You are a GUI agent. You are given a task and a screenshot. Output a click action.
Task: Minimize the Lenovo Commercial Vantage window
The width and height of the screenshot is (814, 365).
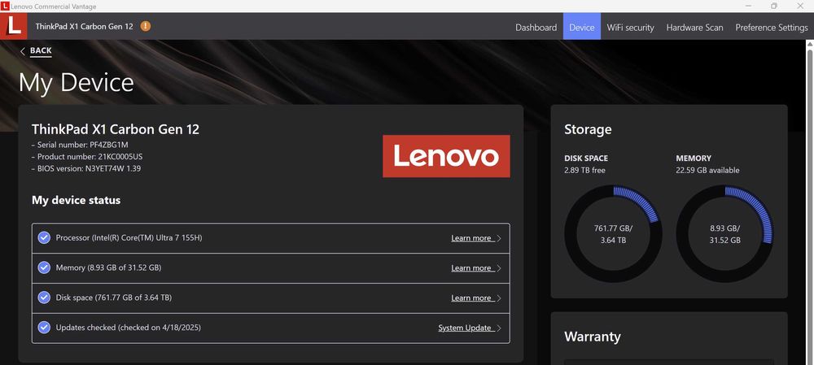coord(749,7)
